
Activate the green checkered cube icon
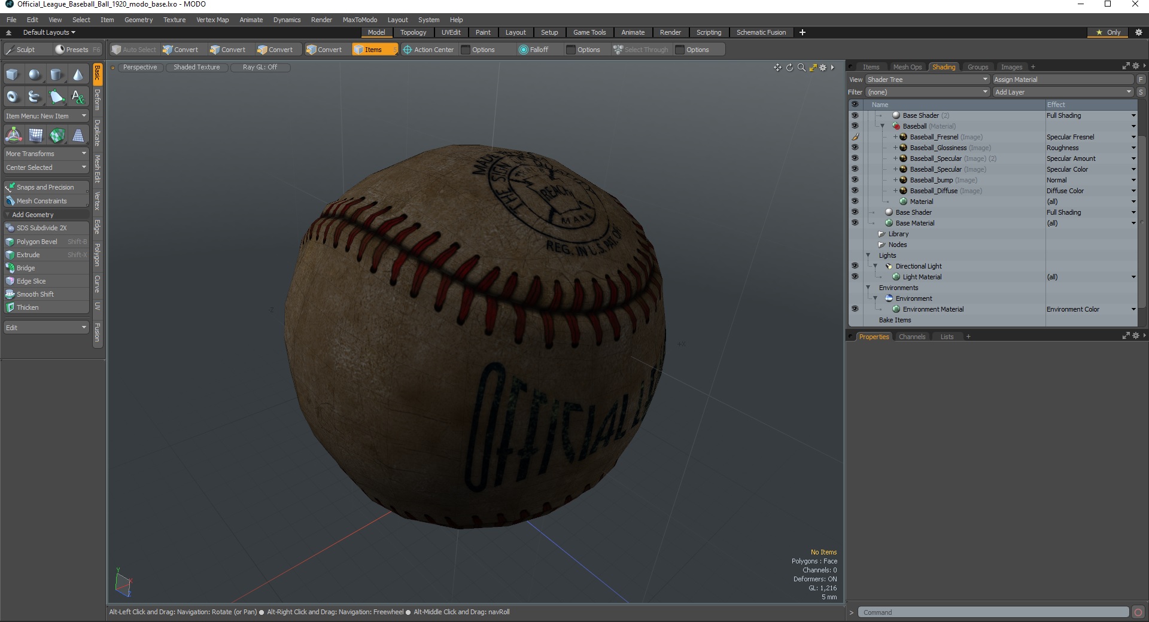pos(57,136)
